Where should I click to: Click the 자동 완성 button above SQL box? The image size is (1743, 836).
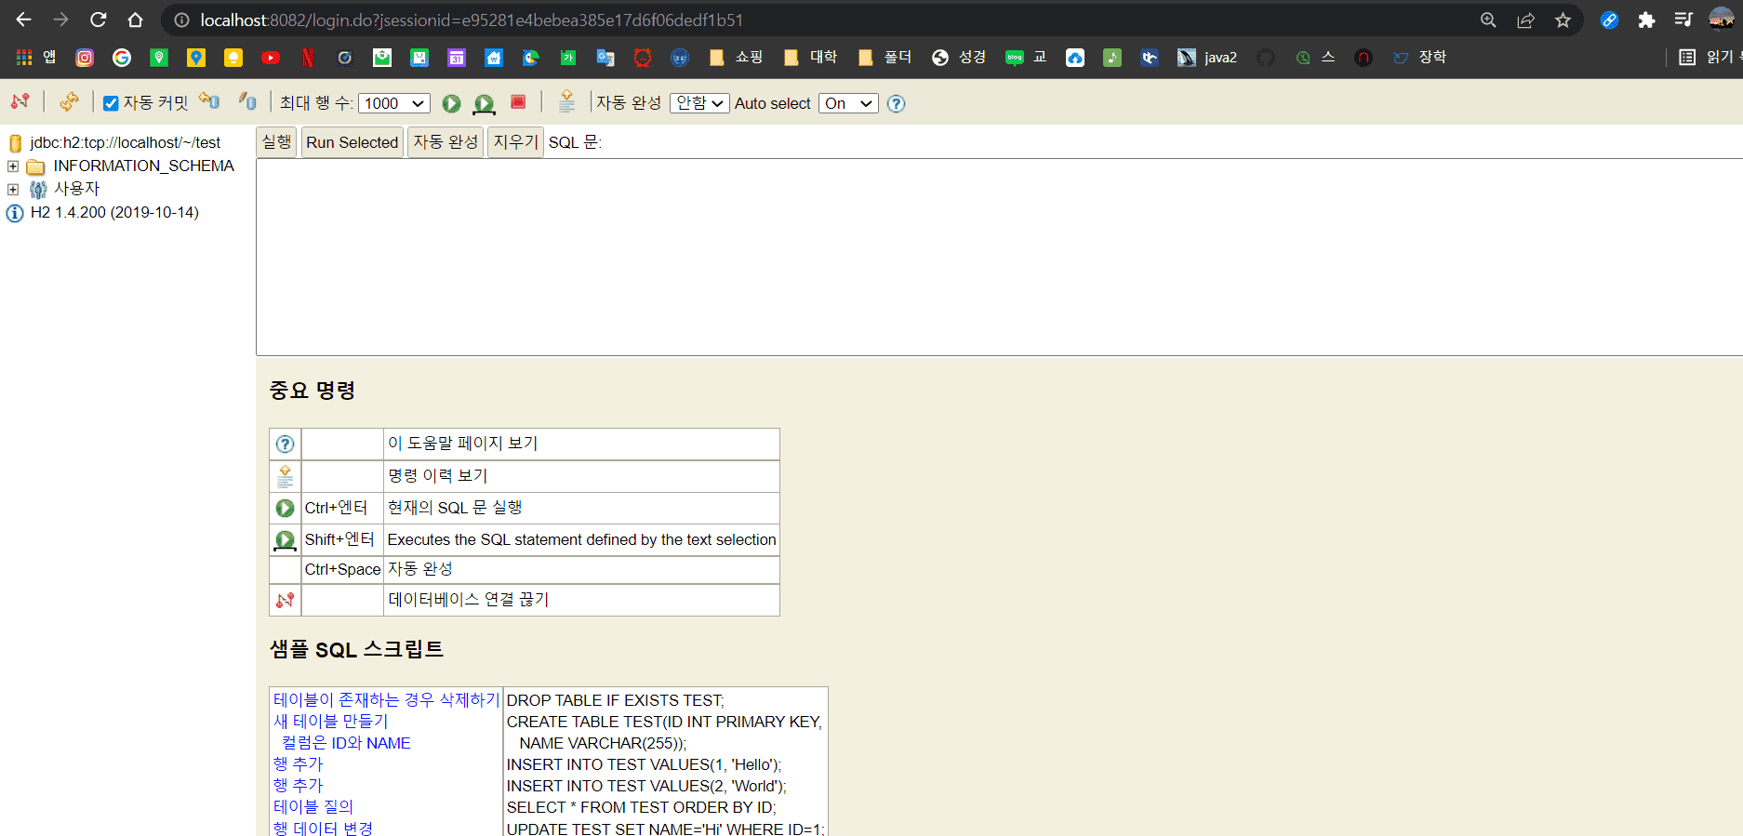pyautogui.click(x=446, y=142)
